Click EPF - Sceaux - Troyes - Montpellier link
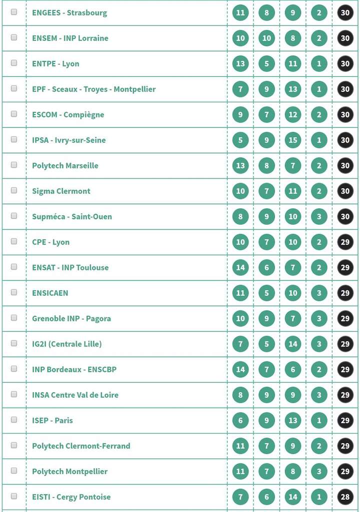This screenshot has height=512, width=360. click(94, 89)
